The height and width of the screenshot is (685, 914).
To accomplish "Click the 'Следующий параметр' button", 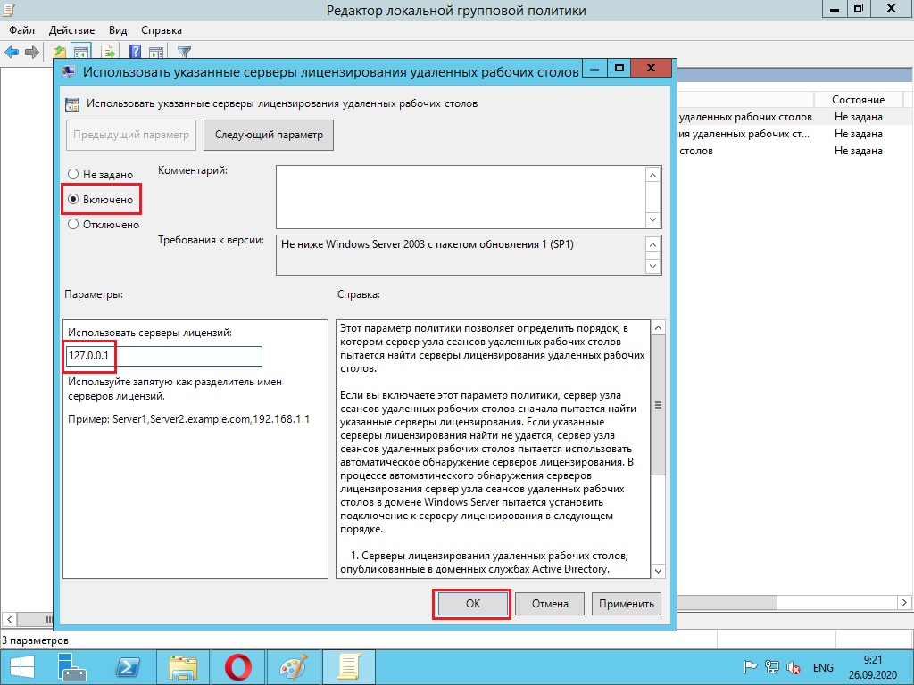I will tap(269, 136).
